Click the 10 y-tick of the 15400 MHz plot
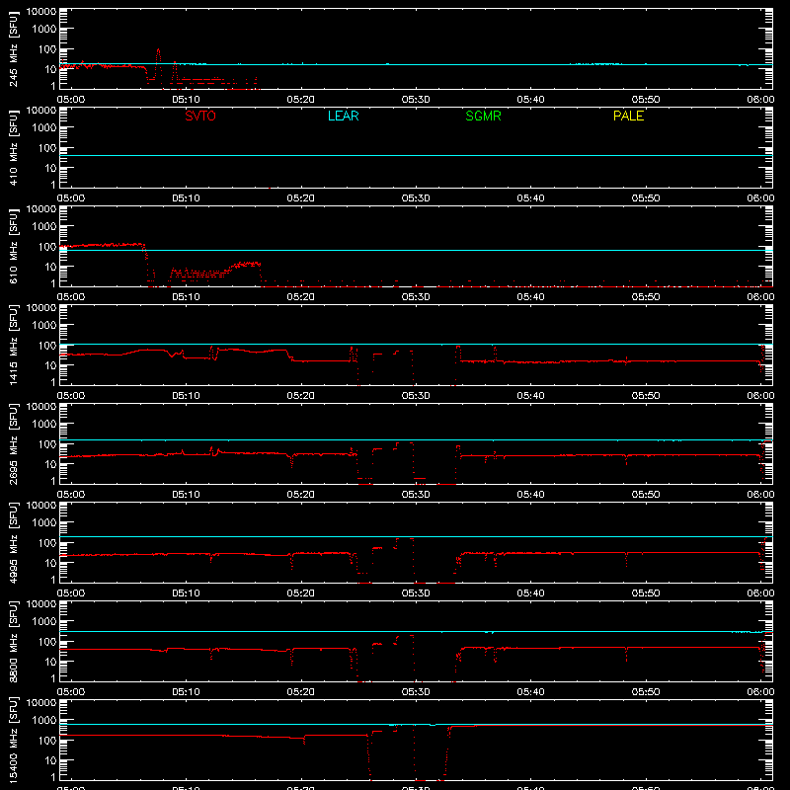 [50, 760]
